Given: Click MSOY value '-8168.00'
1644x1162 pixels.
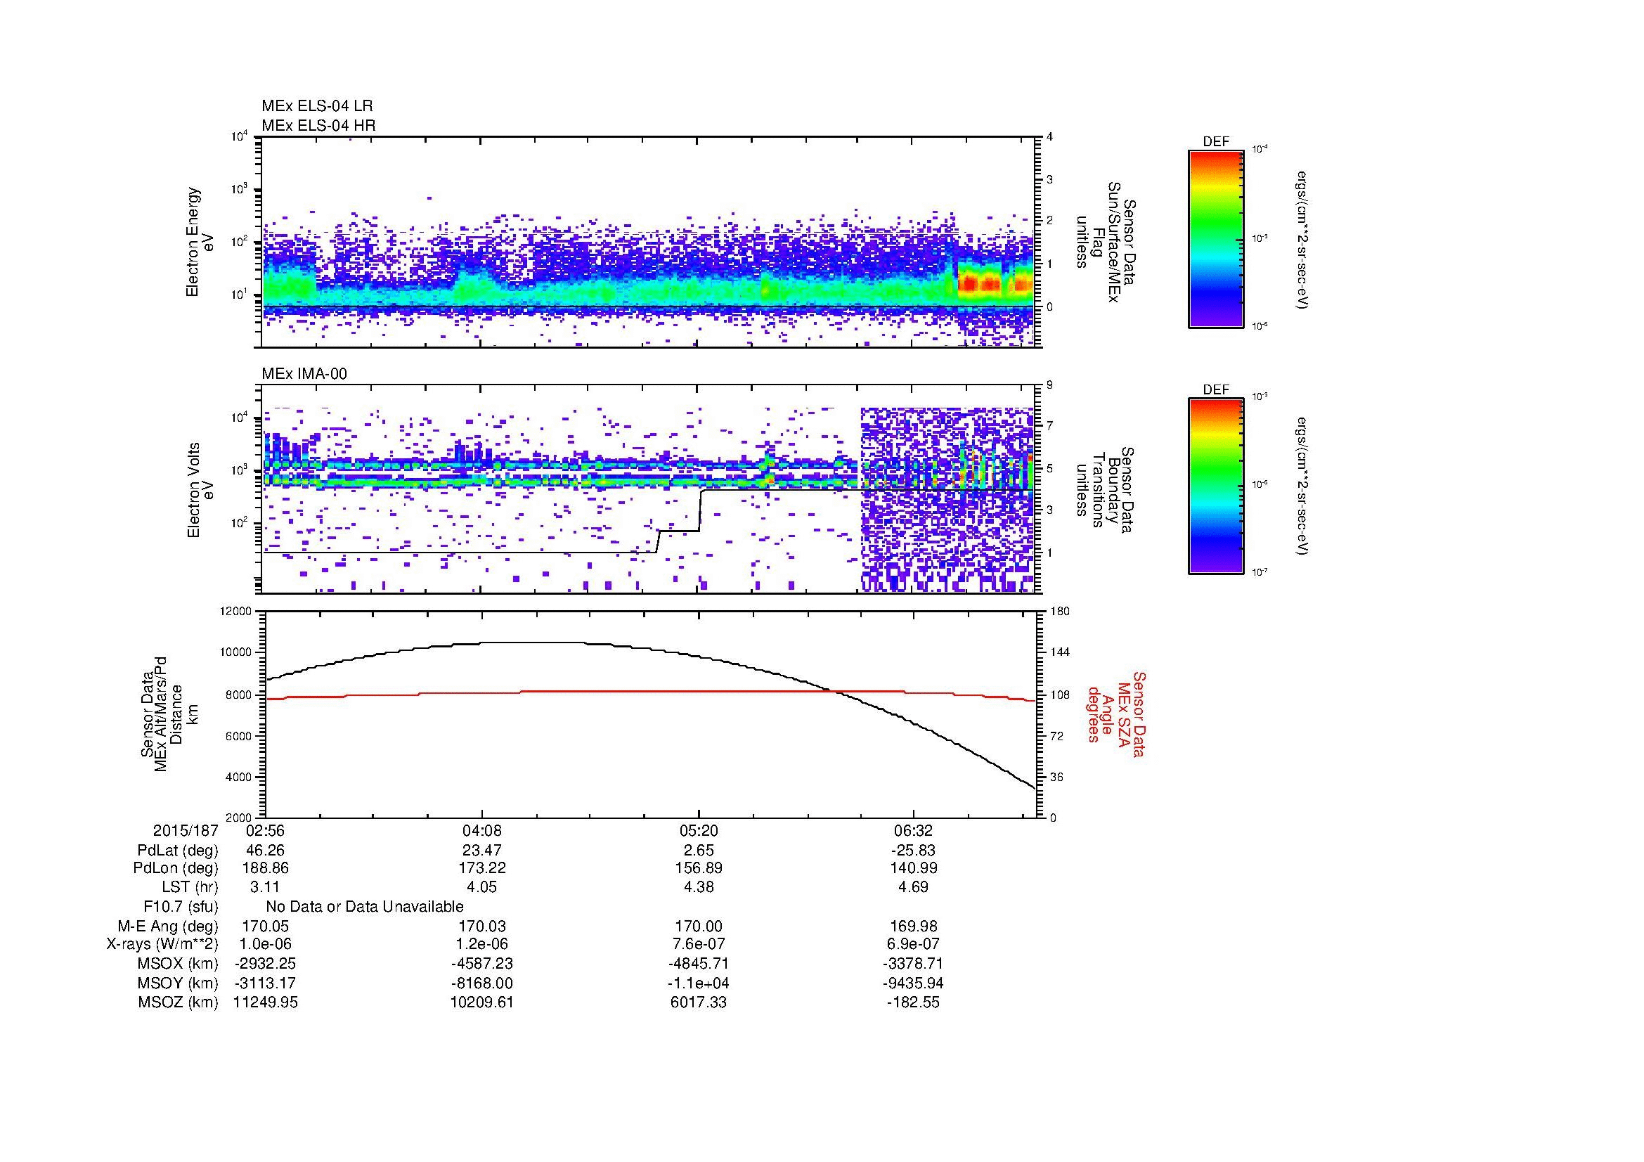Looking at the screenshot, I should point(482,983).
